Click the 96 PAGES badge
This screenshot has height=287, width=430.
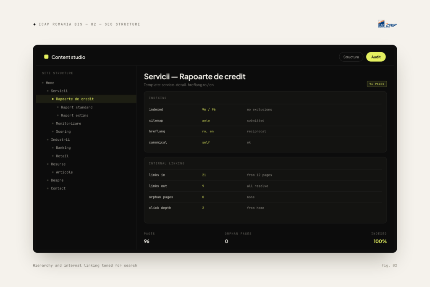coord(377,84)
